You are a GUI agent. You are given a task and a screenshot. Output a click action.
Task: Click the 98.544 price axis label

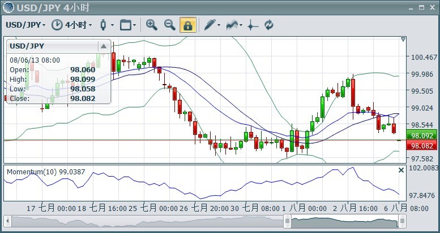(422, 125)
